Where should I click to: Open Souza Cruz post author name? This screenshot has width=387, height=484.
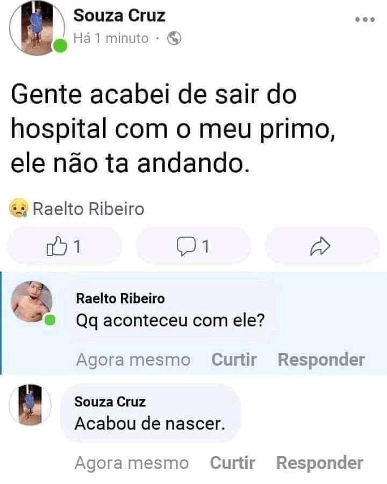point(119,16)
